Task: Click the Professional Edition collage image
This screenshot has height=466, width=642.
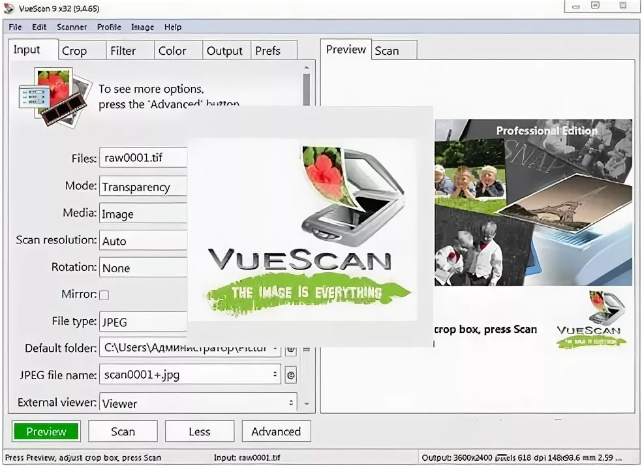Action: point(533,202)
